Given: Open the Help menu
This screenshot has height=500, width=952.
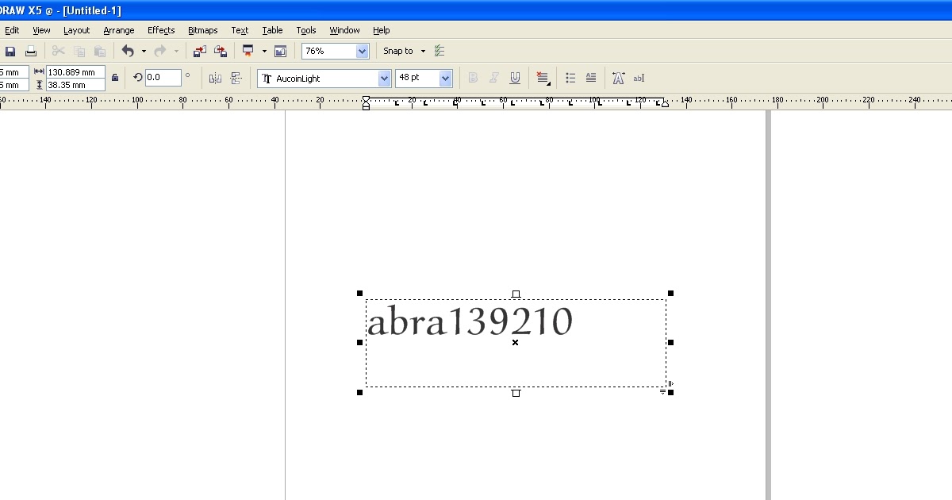Looking at the screenshot, I should click(x=382, y=30).
